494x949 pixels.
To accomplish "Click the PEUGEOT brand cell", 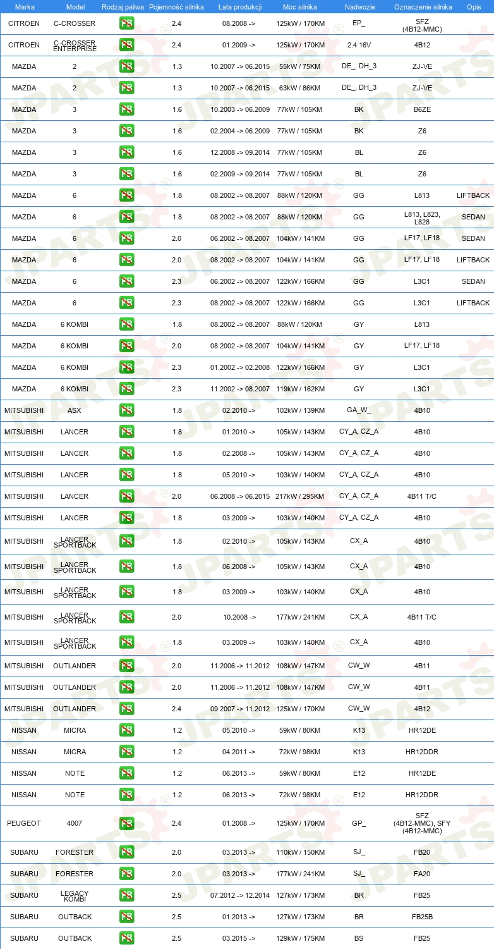I will coord(24,823).
